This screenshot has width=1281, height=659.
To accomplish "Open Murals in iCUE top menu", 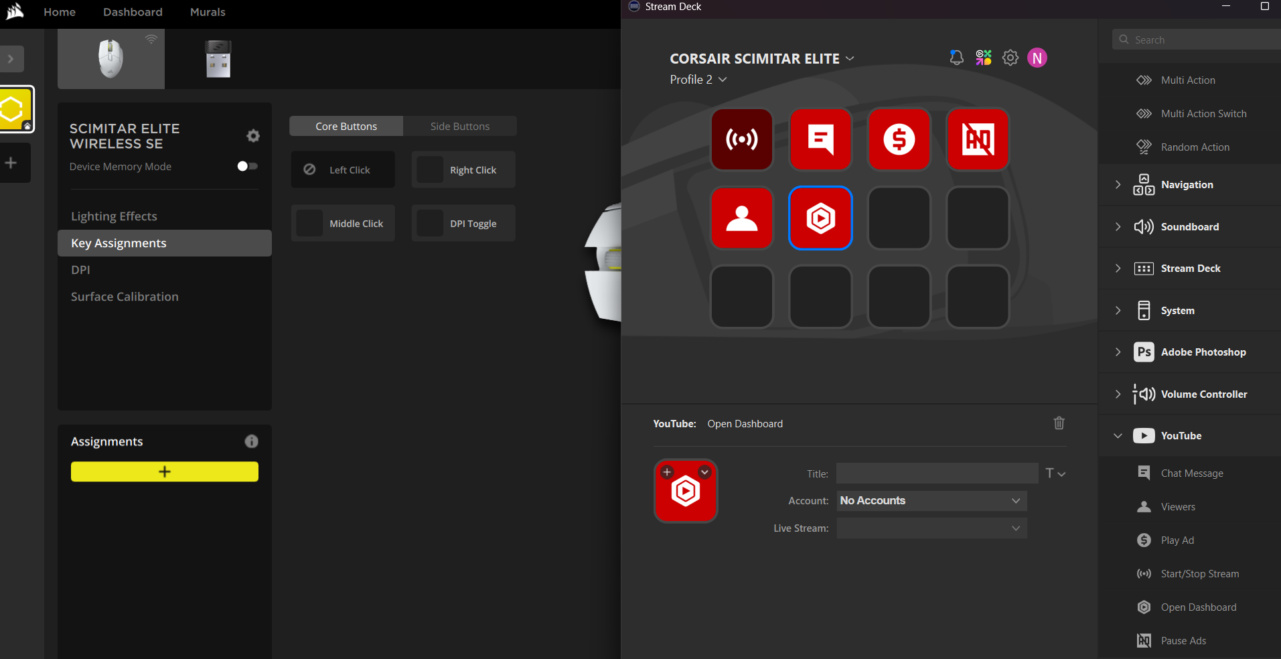I will 208,12.
